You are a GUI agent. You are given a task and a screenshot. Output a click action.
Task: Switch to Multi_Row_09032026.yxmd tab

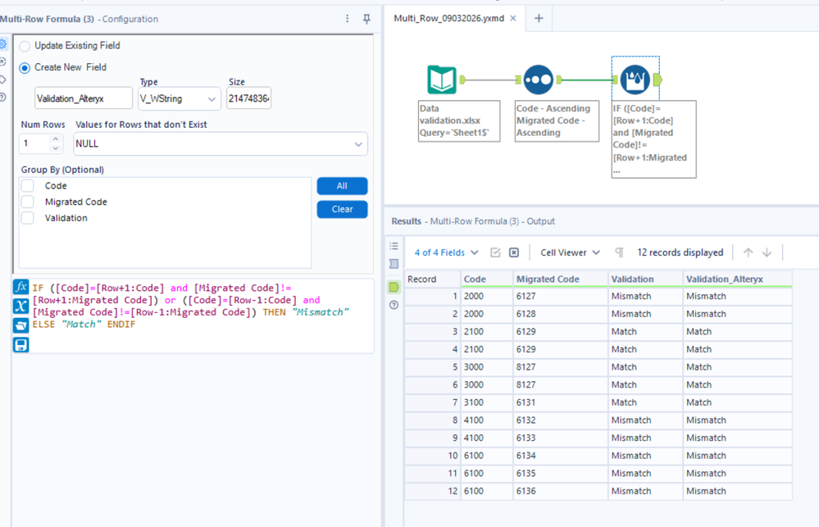448,18
